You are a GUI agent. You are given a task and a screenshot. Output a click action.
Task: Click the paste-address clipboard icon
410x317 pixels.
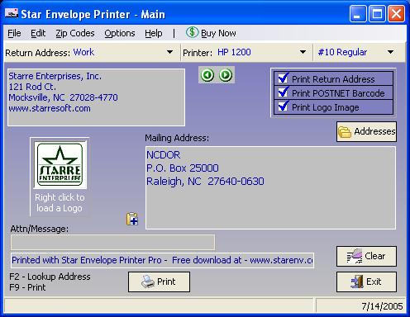pyautogui.click(x=132, y=219)
